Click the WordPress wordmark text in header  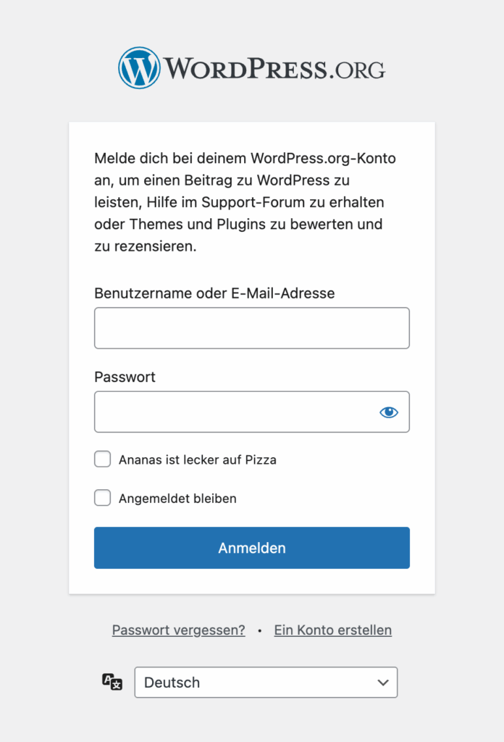click(x=246, y=69)
